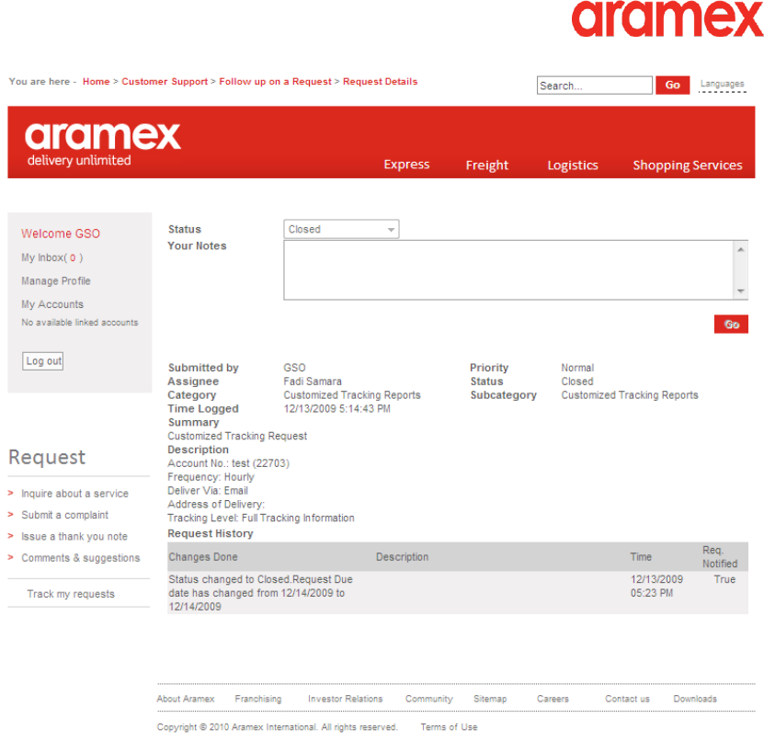
Task: Go to Home in the breadcrumb
Action: pyautogui.click(x=96, y=81)
